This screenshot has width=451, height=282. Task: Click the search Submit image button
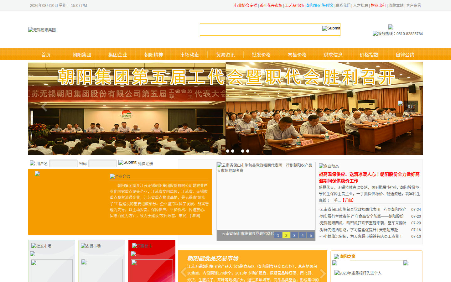coord(331,28)
